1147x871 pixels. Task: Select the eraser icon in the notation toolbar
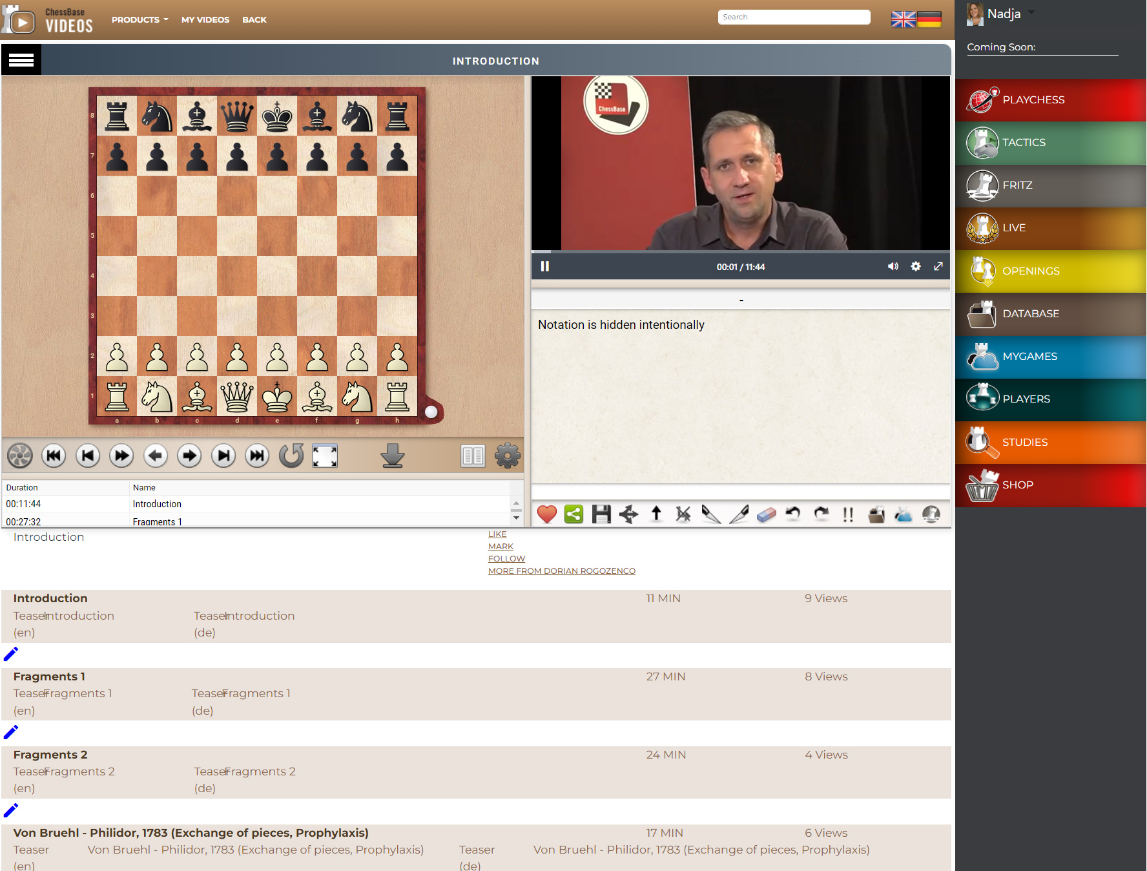point(766,514)
